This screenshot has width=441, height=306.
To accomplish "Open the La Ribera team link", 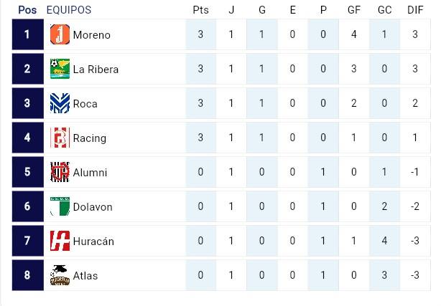I will click(96, 70).
